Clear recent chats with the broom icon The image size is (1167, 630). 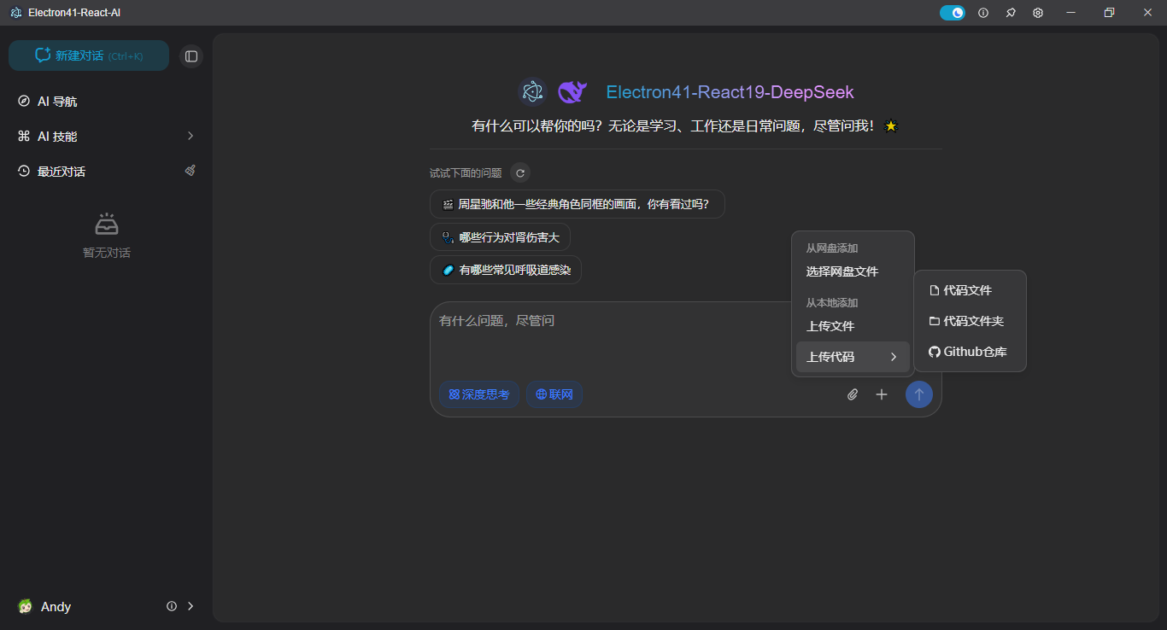click(191, 171)
